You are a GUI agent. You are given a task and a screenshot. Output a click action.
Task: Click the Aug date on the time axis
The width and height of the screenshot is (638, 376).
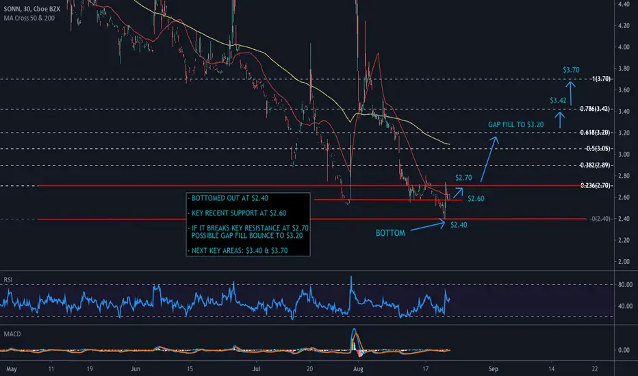358,369
